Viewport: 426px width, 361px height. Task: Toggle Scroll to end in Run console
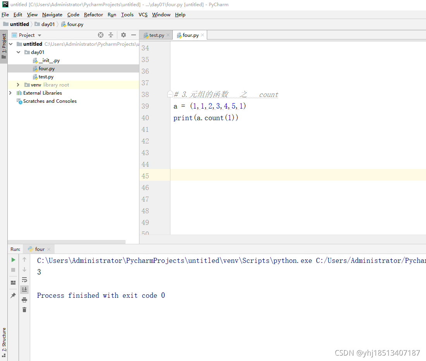[24, 289]
